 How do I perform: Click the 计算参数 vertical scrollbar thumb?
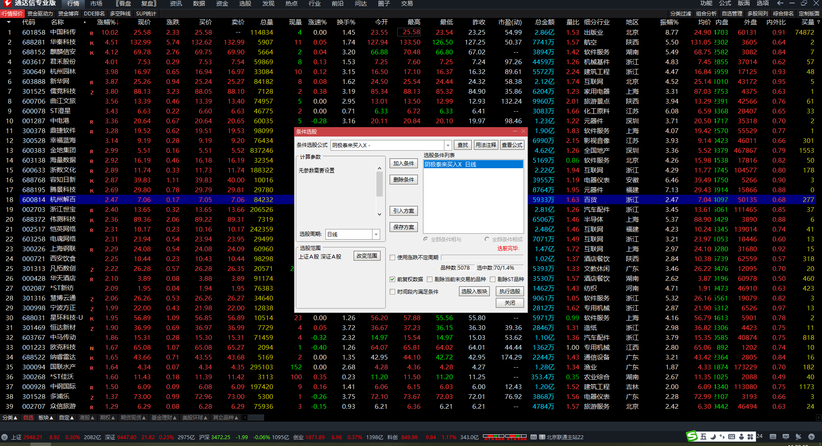379,184
